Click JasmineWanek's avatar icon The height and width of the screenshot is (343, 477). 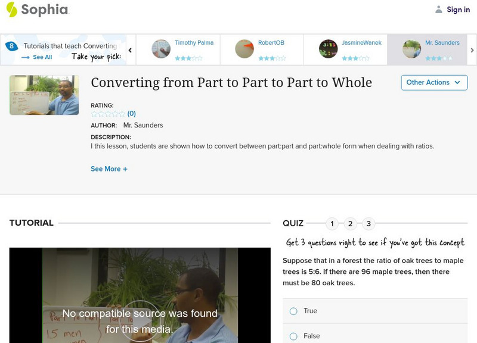pos(328,49)
